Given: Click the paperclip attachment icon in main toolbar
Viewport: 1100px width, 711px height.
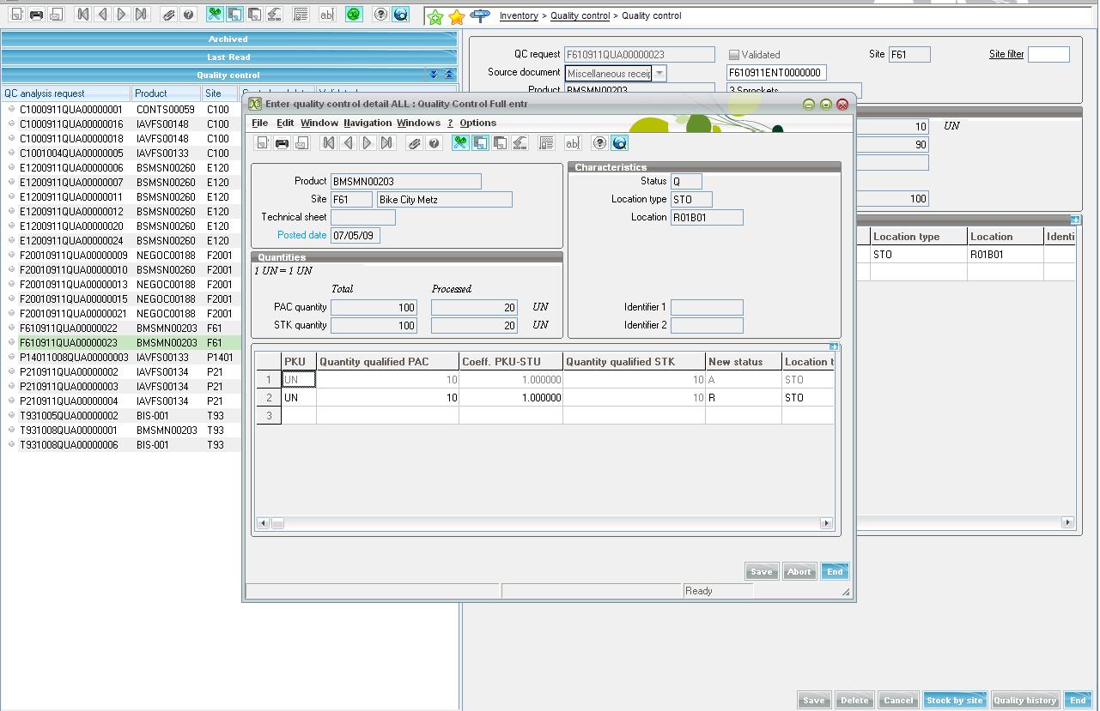Looking at the screenshot, I should (169, 15).
